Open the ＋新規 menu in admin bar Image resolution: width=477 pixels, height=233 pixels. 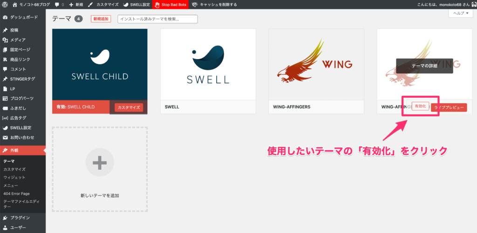tap(76, 4)
